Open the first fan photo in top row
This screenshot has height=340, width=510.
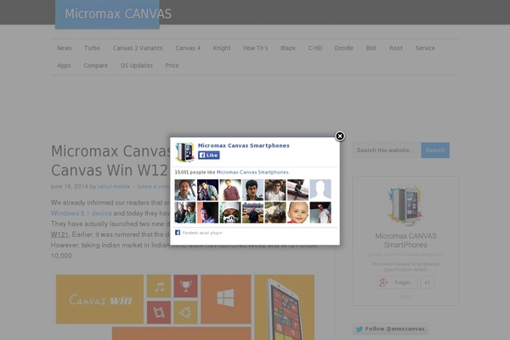(x=185, y=190)
